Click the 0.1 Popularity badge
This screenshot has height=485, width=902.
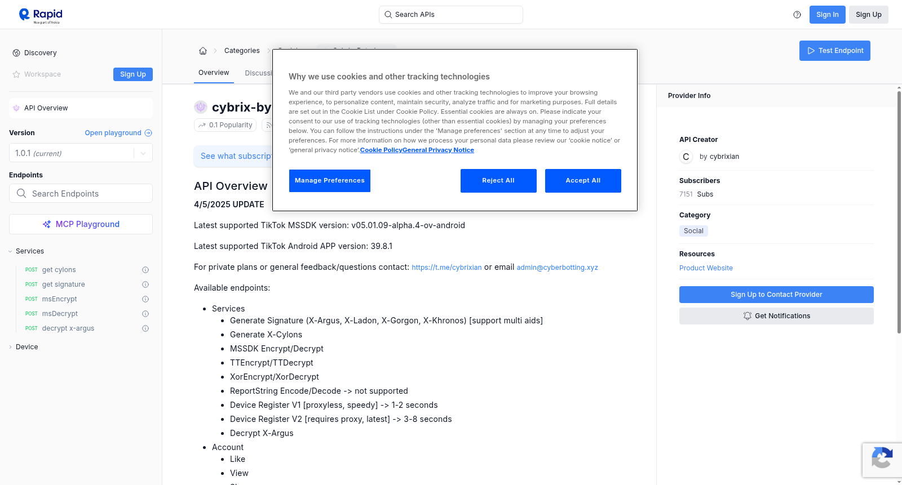click(x=225, y=125)
